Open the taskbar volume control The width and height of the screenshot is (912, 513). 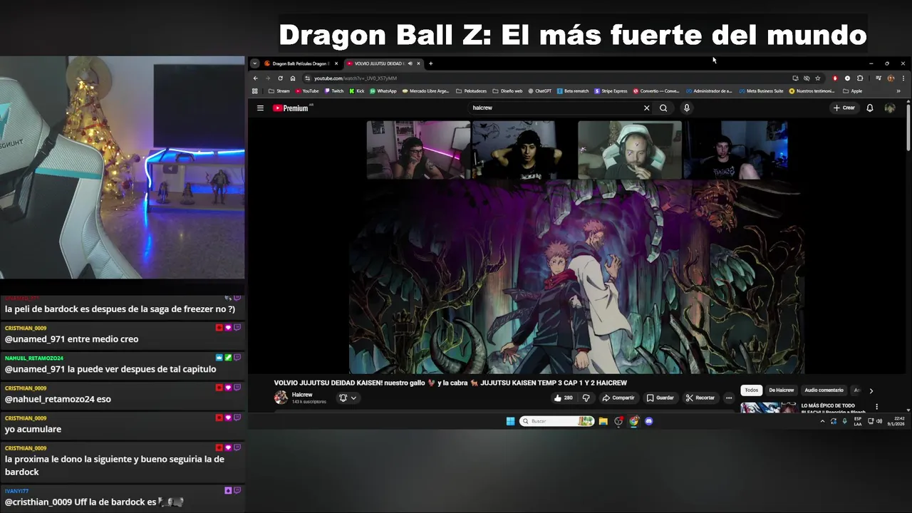point(879,421)
